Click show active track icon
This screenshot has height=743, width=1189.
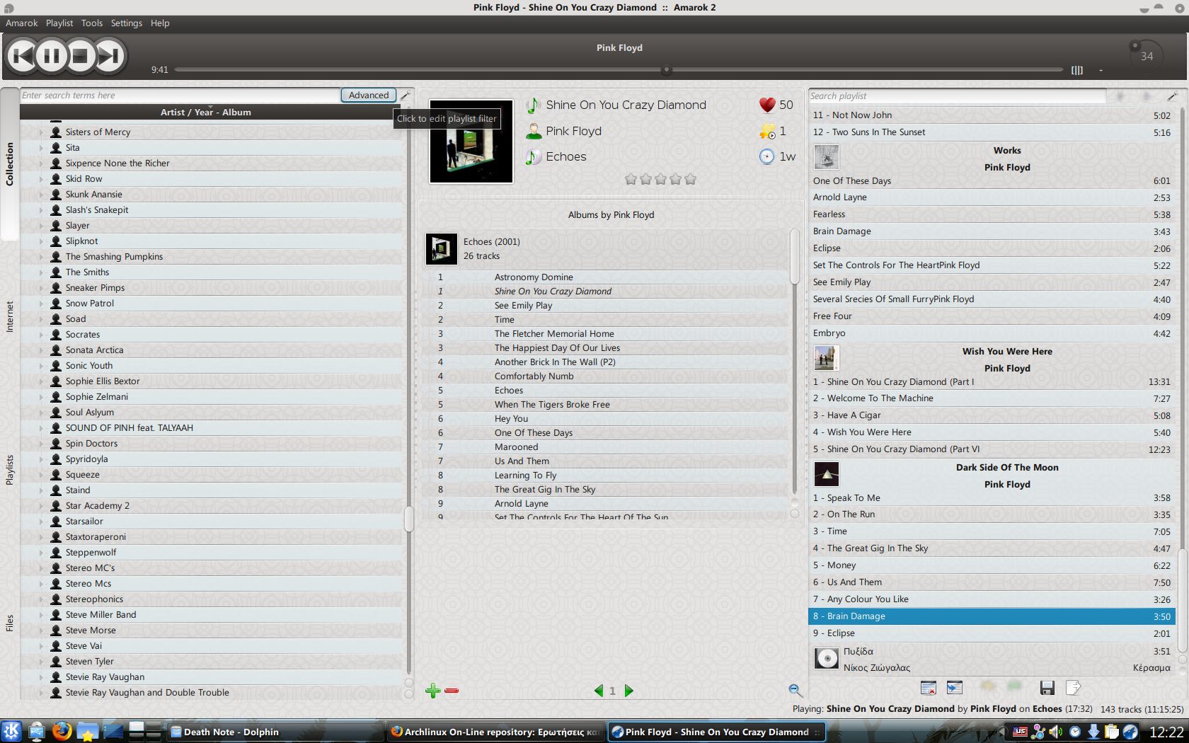click(x=954, y=687)
